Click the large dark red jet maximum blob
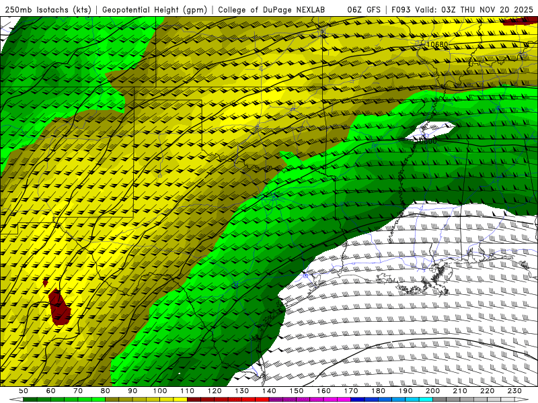The width and height of the screenshot is (538, 403). click(59, 308)
